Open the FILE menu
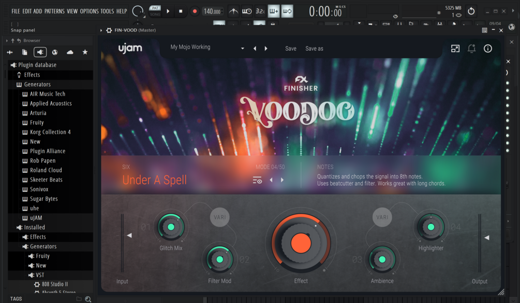Image resolution: width=520 pixels, height=303 pixels. pos(16,11)
